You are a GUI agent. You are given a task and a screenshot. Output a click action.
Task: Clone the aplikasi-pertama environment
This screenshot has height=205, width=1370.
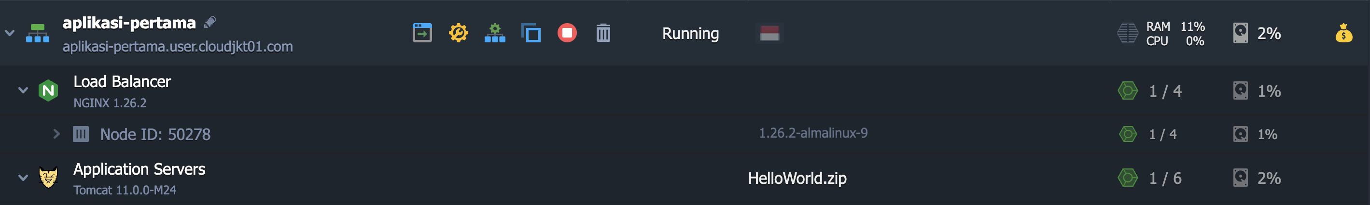coord(531,33)
